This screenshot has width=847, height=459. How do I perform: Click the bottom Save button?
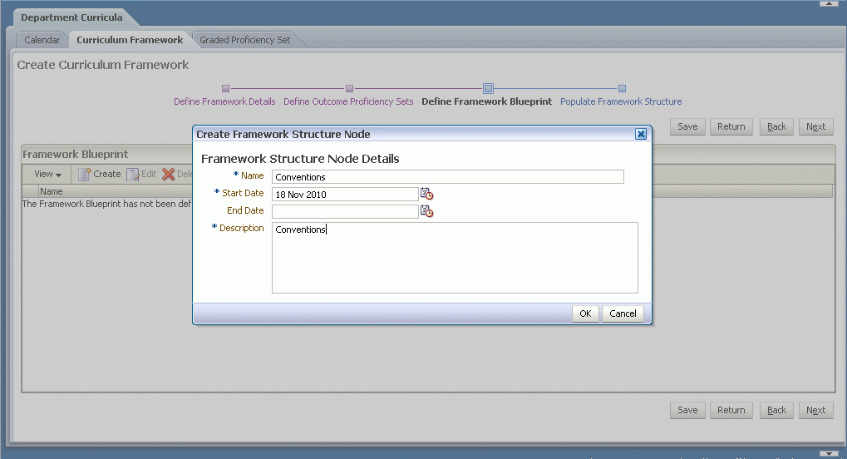tap(687, 410)
